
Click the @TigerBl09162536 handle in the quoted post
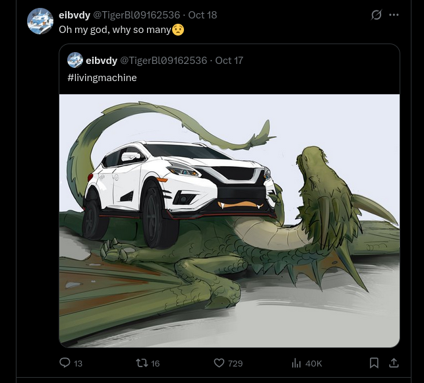[x=163, y=61]
